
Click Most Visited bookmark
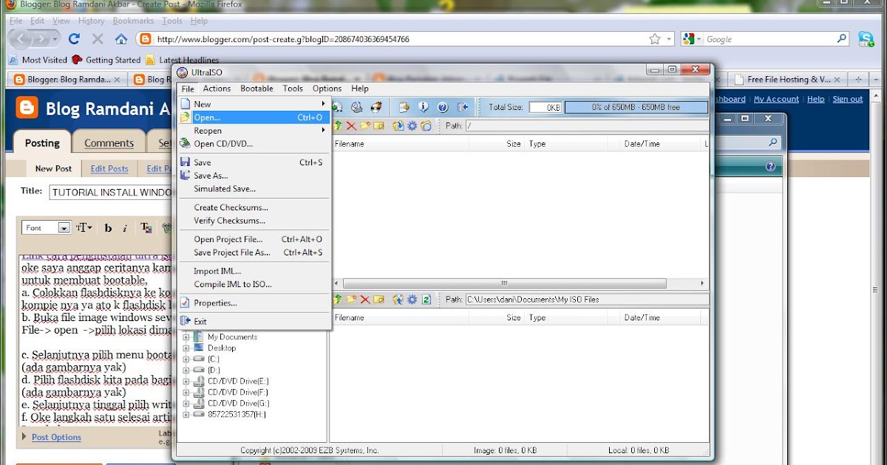tap(37, 61)
